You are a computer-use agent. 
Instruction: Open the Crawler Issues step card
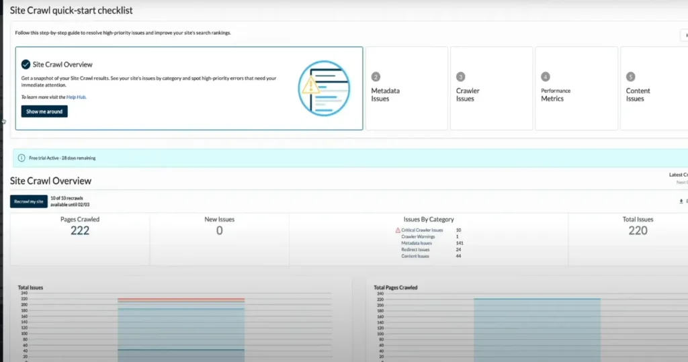tap(491, 88)
